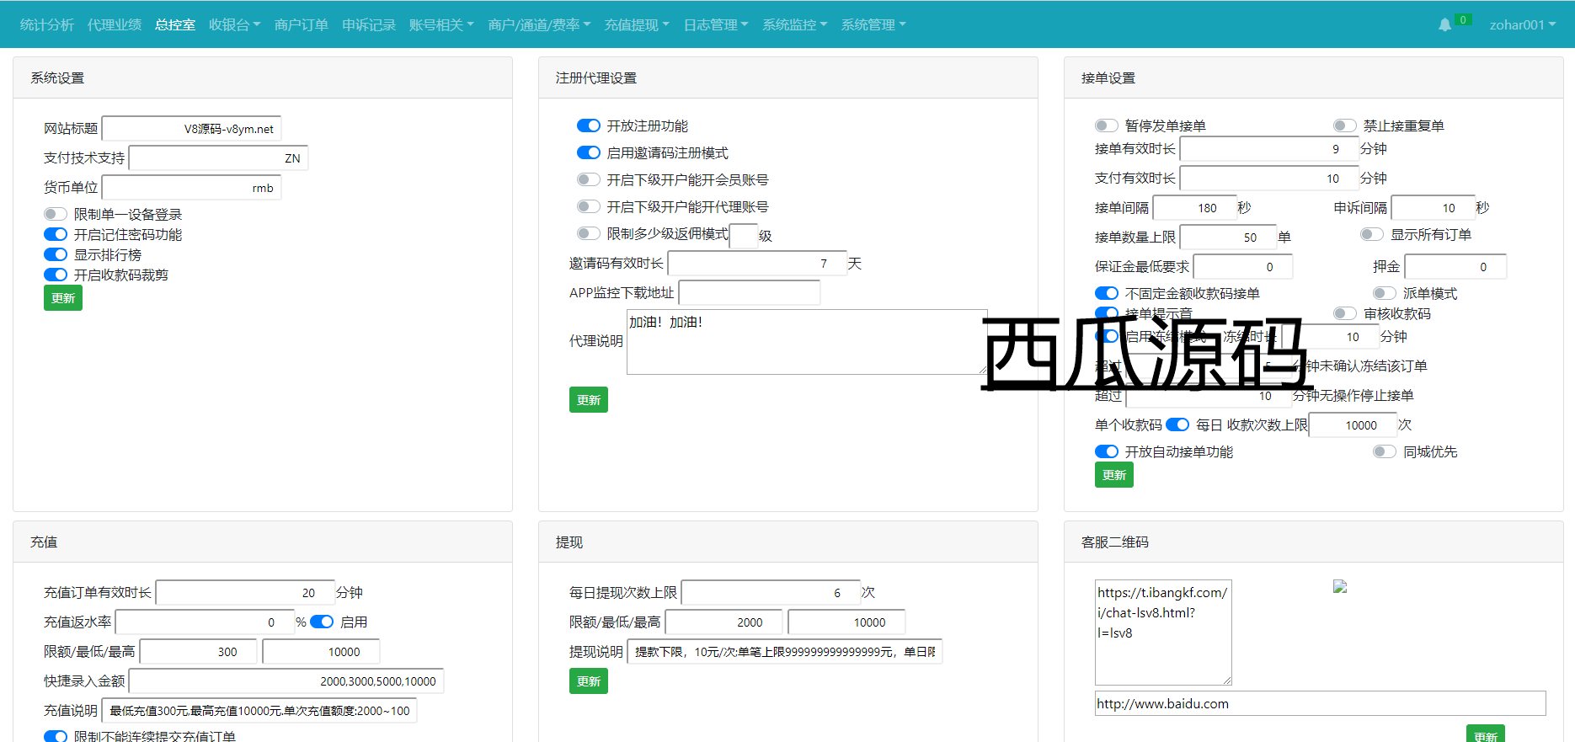Viewport: 1575px width, 742px height.
Task: Disable 开启记住密码功能 switch
Action: tap(56, 234)
